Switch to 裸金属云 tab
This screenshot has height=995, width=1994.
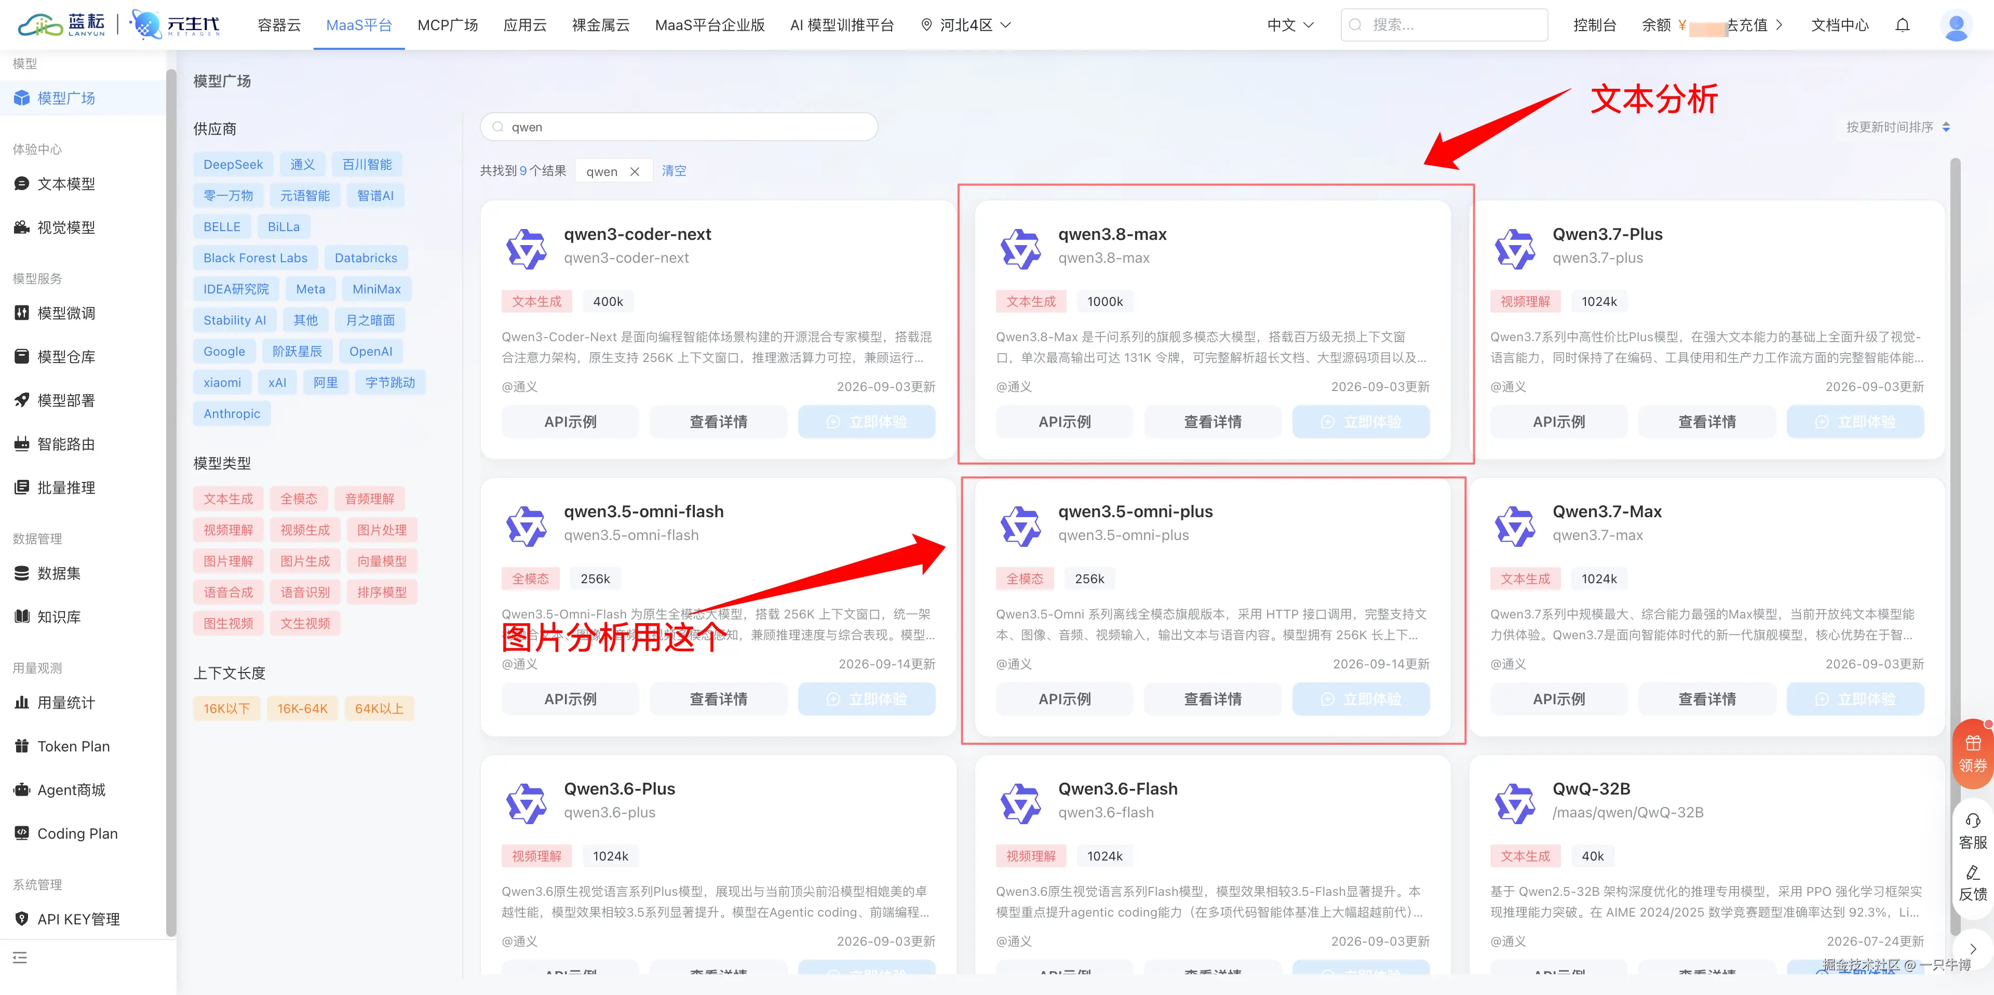point(601,25)
